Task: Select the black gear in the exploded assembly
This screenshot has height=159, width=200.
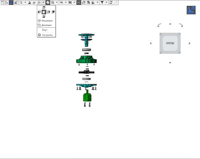Action: 87,72
